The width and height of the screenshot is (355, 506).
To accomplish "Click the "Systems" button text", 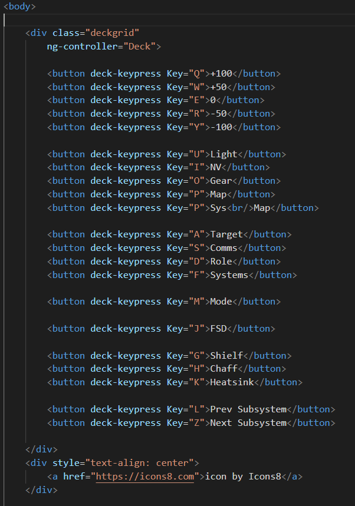I will coord(229,275).
